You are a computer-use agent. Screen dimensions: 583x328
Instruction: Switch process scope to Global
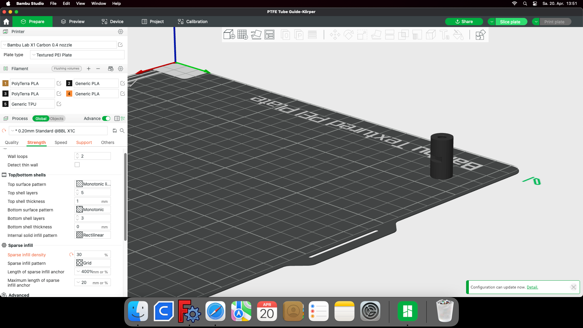pos(41,118)
